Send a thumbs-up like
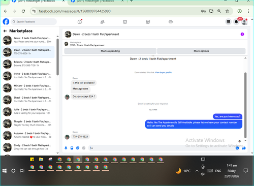Image resolution: width=254 pixels, height=186 pixels. 244,148
